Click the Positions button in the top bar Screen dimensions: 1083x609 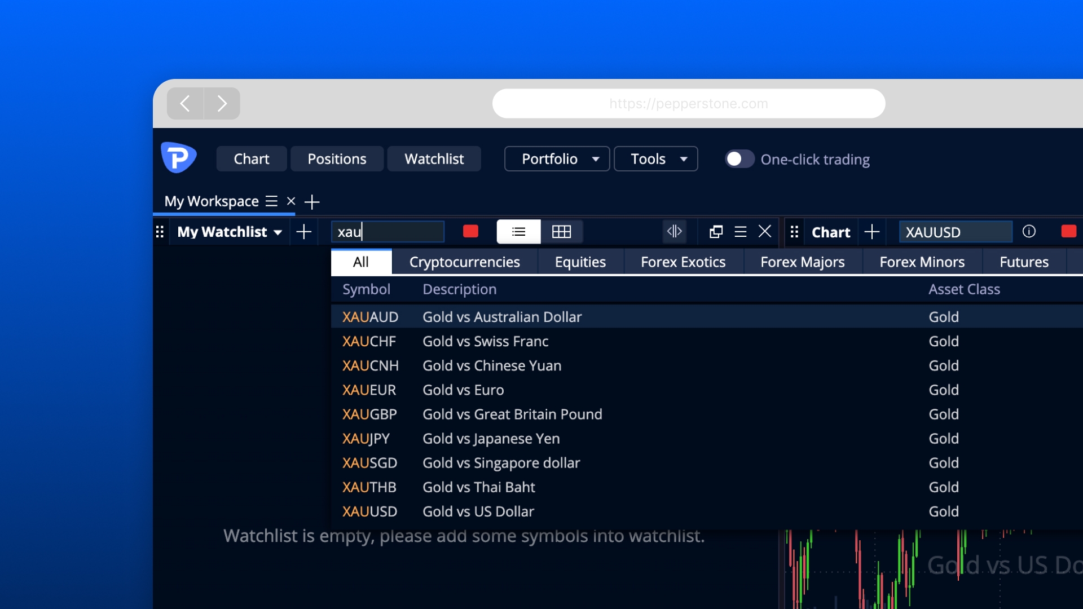[x=337, y=159]
